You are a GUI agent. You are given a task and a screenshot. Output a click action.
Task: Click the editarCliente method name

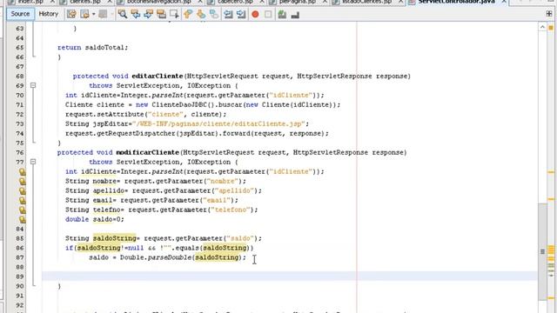coord(158,76)
